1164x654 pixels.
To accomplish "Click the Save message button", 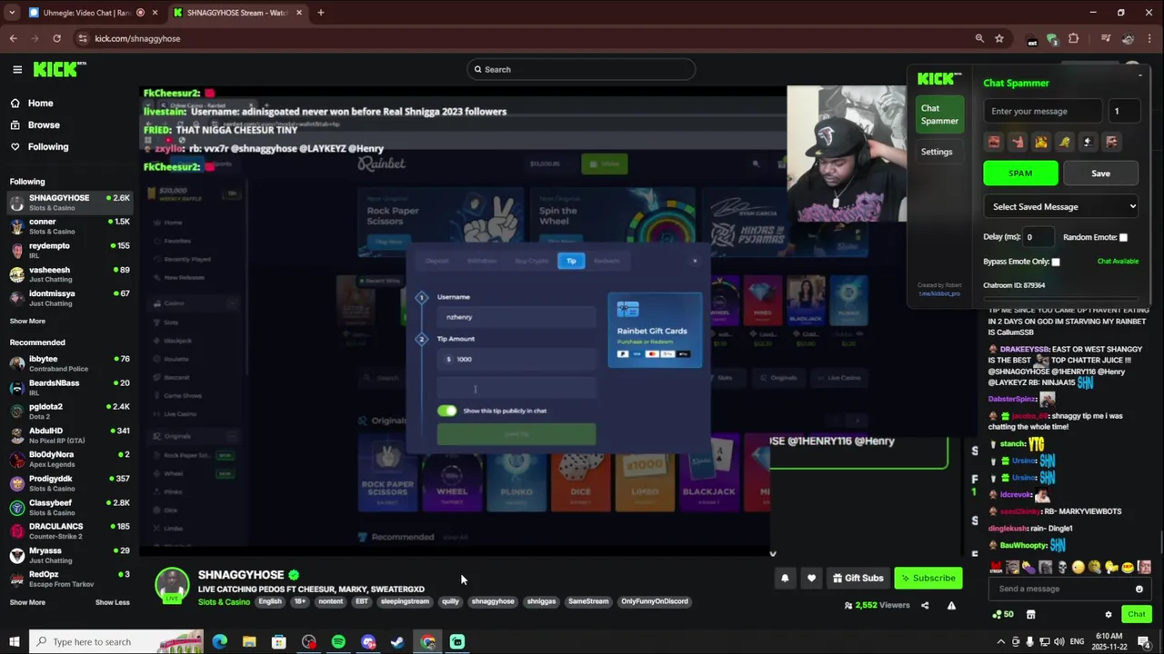I will pyautogui.click(x=1100, y=173).
